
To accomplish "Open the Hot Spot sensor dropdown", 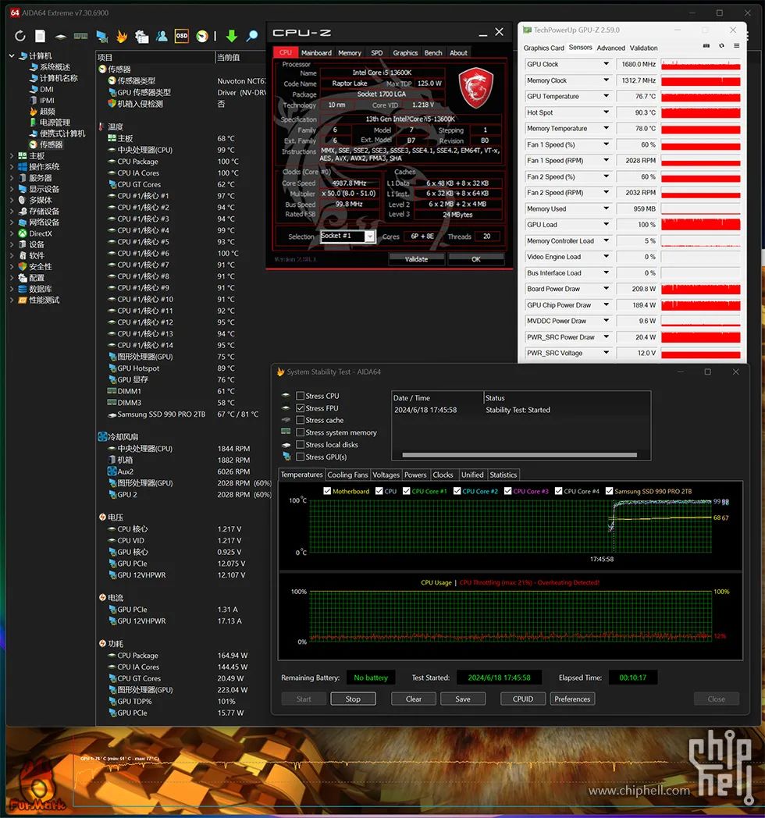I will (606, 112).
